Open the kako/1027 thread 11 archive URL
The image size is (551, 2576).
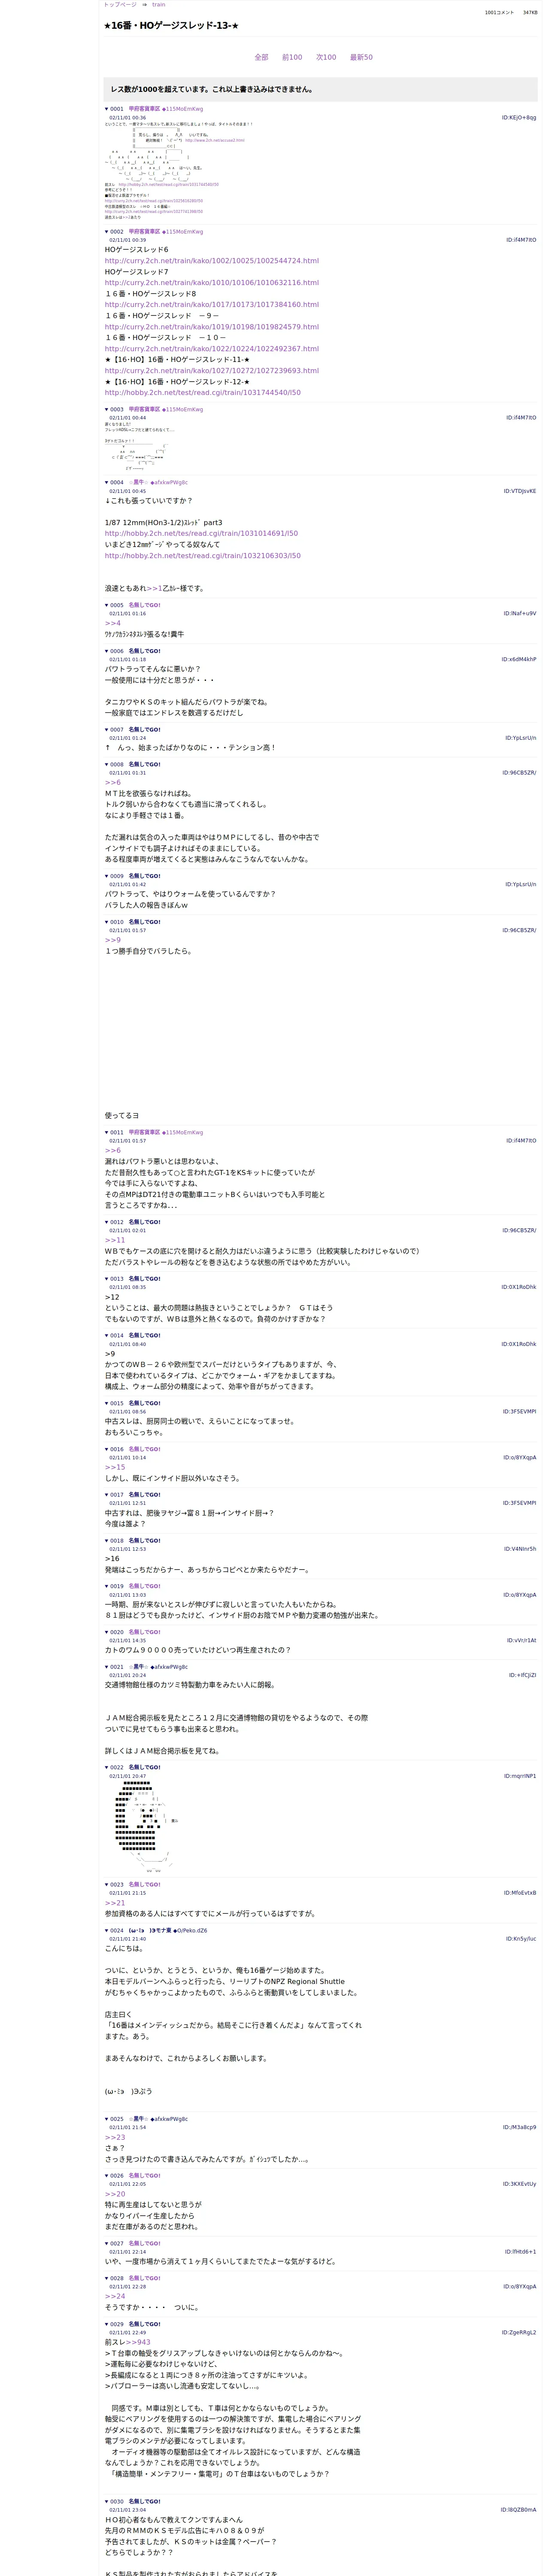(212, 371)
